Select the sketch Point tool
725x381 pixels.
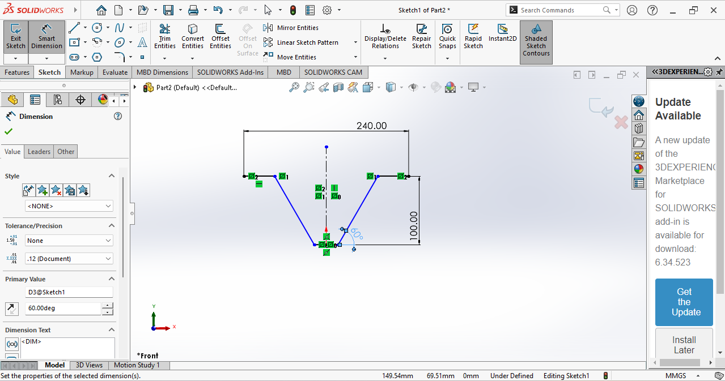(x=142, y=57)
